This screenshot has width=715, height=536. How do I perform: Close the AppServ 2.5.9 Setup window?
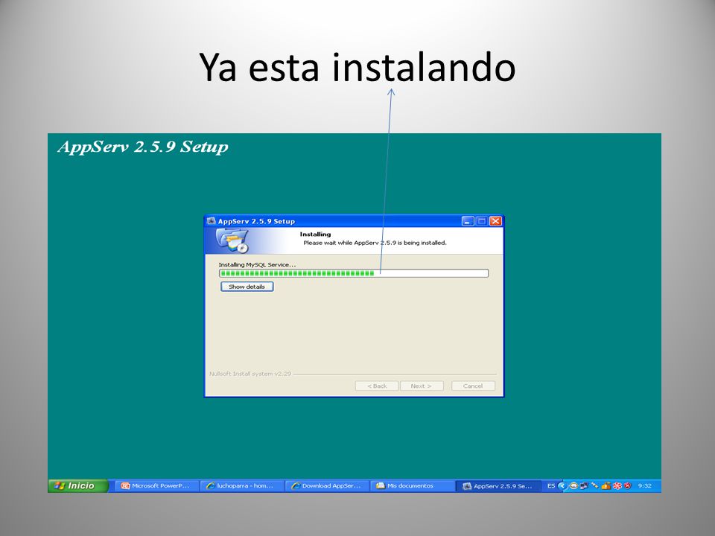click(496, 221)
